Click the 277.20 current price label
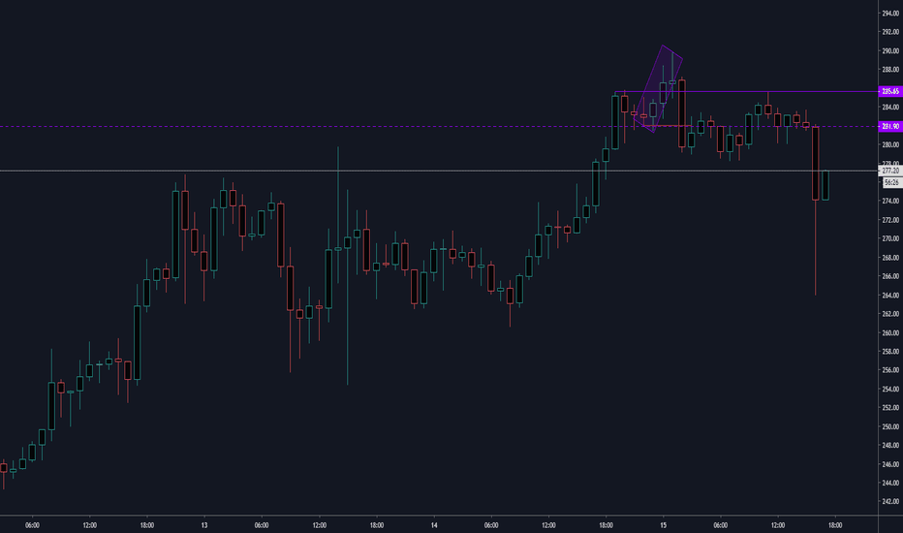 tap(890, 171)
